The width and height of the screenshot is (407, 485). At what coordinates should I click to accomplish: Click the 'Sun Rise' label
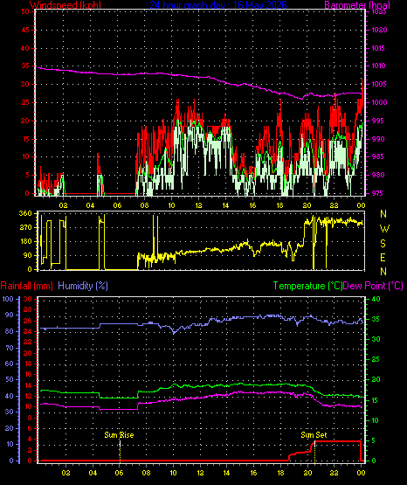coord(119,435)
